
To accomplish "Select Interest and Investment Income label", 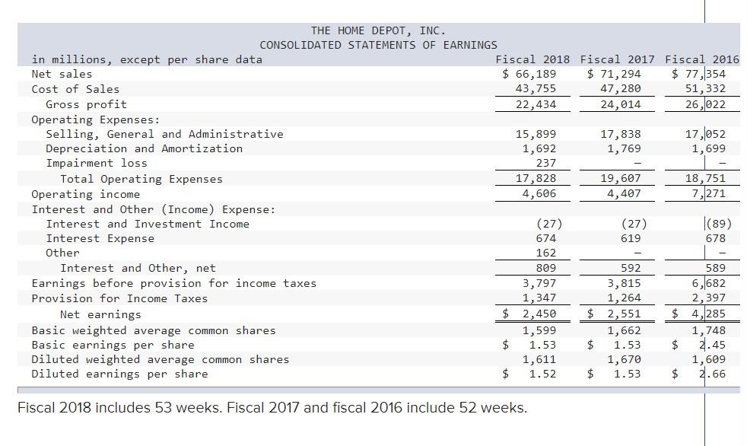I will tap(148, 224).
